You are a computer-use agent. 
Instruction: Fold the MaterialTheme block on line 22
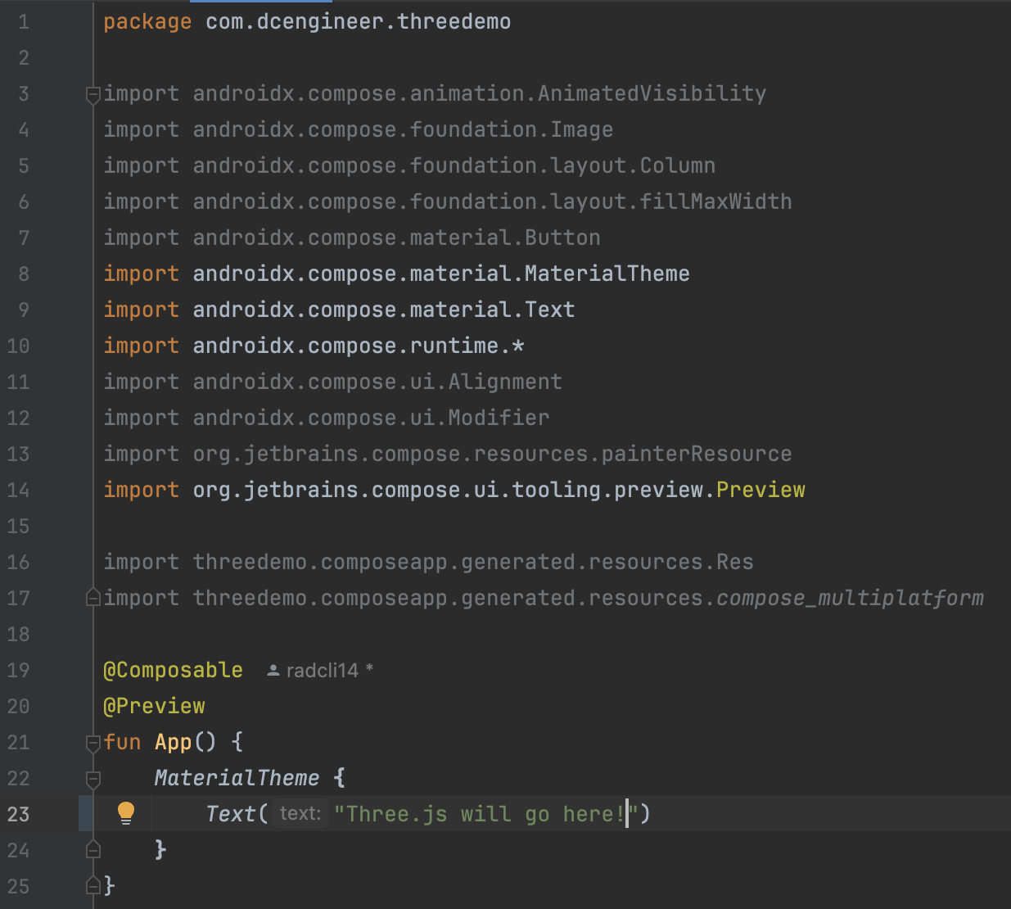pyautogui.click(x=93, y=779)
